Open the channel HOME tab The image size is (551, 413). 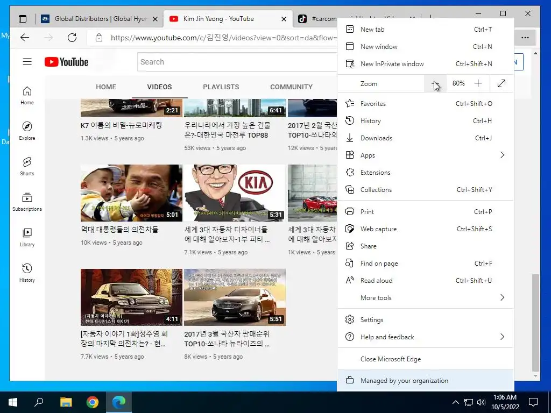tap(106, 87)
